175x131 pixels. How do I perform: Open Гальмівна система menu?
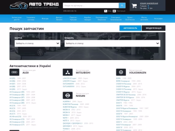coord(31,19)
